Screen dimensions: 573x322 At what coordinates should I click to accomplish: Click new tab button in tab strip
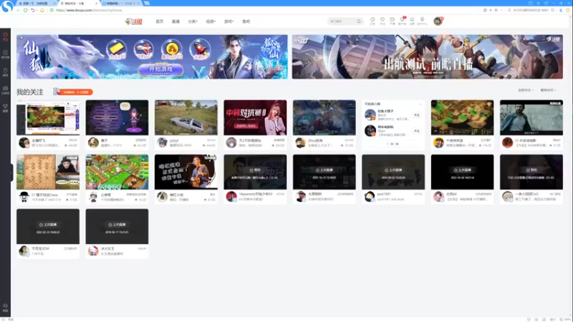(x=147, y=3)
